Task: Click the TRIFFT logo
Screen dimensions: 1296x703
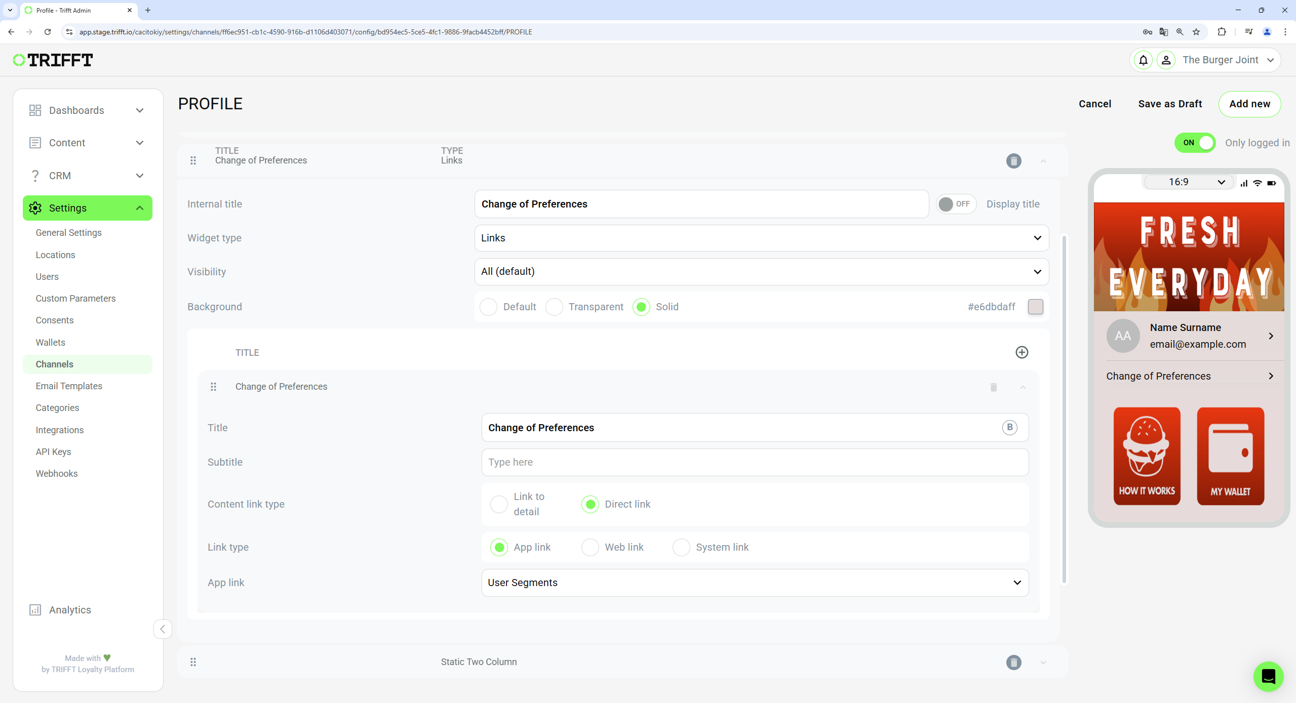Action: 53,60
